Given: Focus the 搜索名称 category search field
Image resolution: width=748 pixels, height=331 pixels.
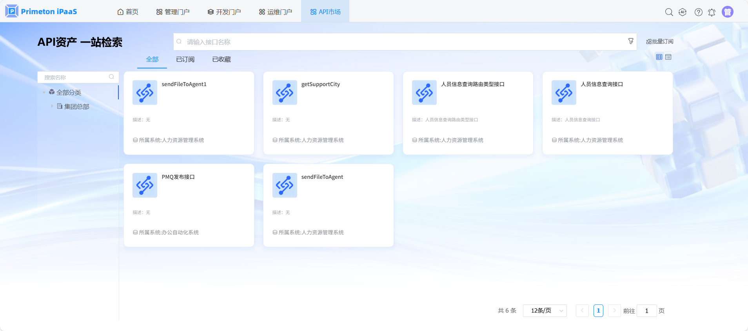Looking at the screenshot, I should click(78, 77).
